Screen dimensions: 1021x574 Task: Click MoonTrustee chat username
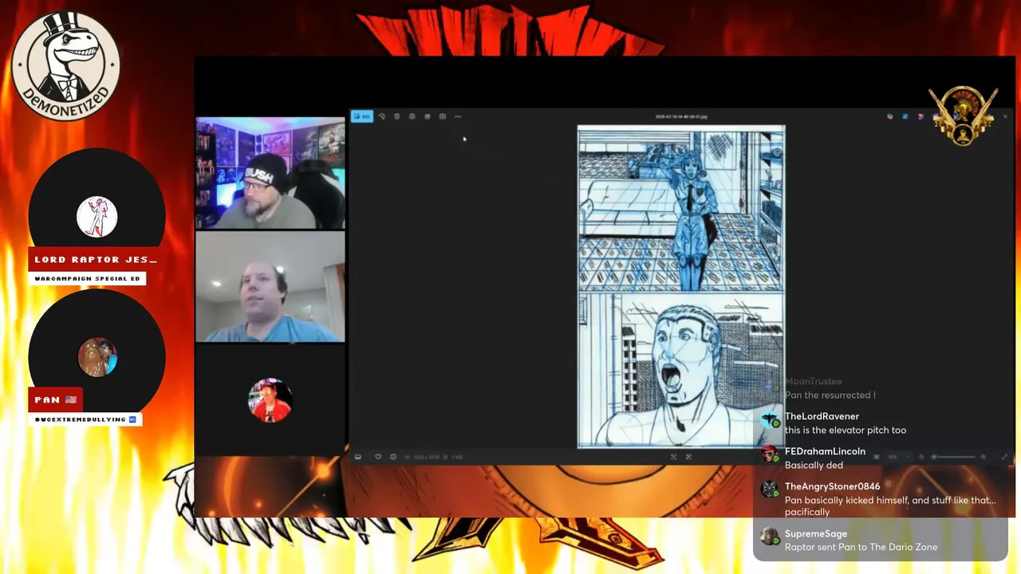pos(813,381)
